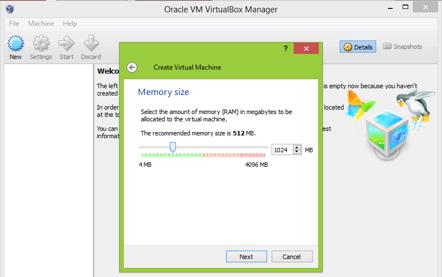Click the slider track near 4096 MB
The width and height of the screenshot is (442, 277).
[x=264, y=147]
